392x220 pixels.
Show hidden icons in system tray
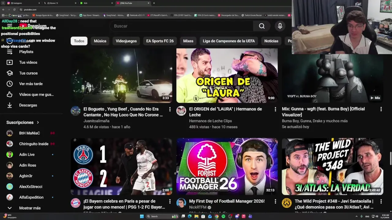click(x=357, y=216)
